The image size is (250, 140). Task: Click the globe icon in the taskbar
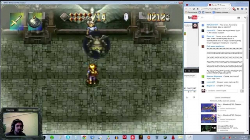point(165,137)
